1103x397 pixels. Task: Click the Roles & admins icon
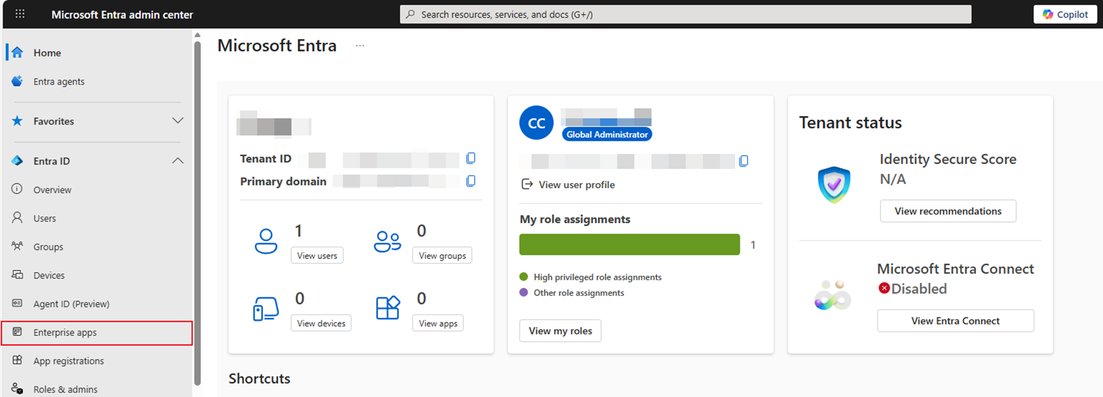17,389
